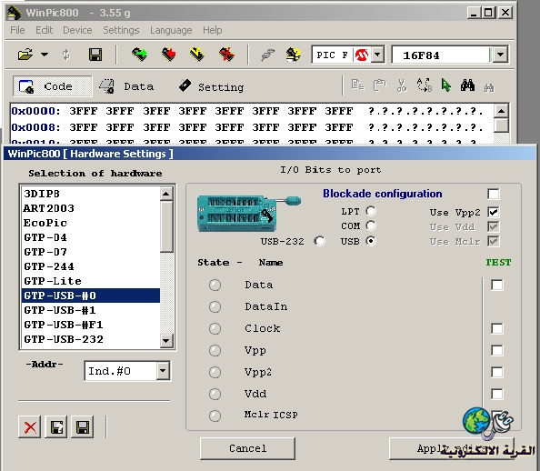Click the ZIF socket programmer image

(249, 213)
